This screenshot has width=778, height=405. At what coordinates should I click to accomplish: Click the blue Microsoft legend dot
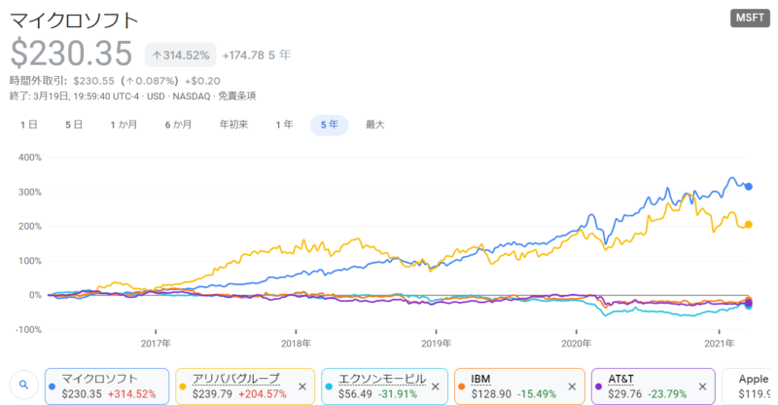point(53,387)
